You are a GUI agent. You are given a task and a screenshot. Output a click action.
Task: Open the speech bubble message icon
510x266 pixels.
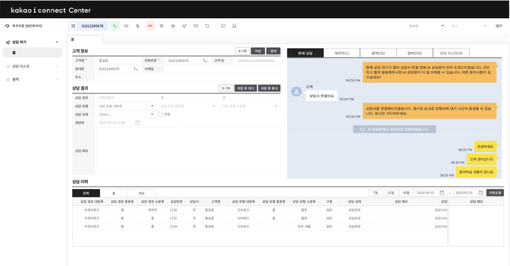(x=223, y=26)
